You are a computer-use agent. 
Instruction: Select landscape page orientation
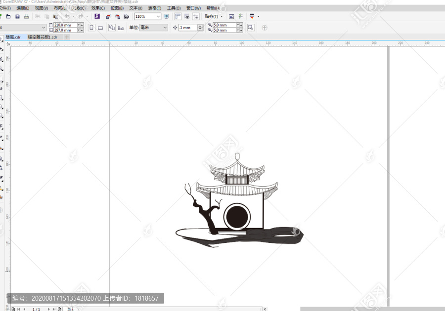(x=100, y=28)
